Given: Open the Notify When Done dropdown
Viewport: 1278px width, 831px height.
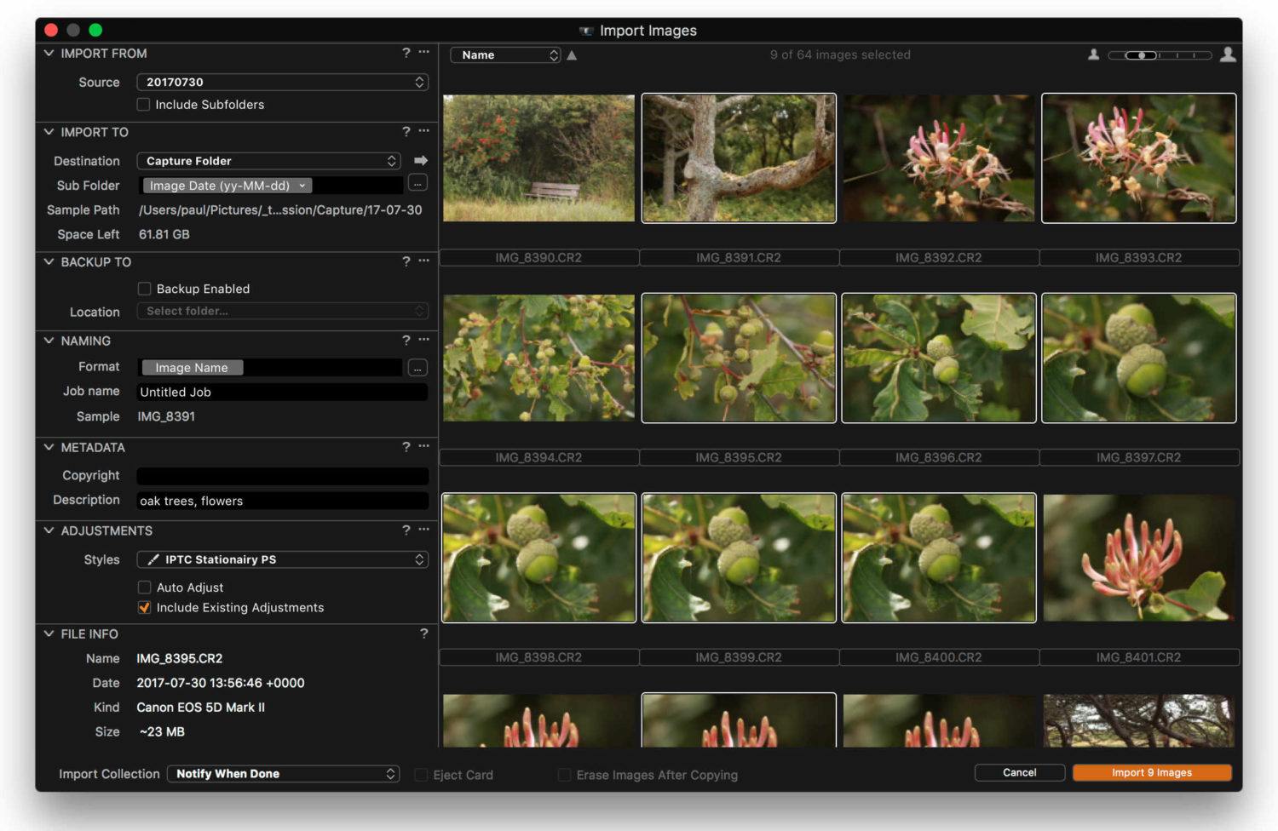Looking at the screenshot, I should pyautogui.click(x=282, y=774).
